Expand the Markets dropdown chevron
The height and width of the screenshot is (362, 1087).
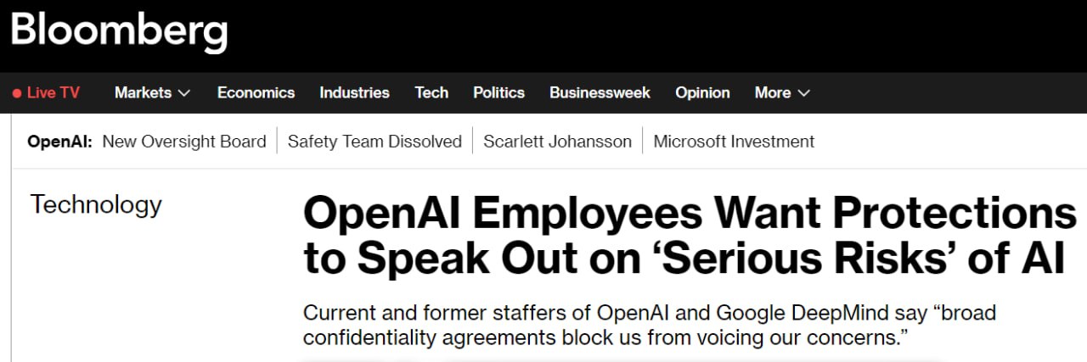[x=184, y=93]
